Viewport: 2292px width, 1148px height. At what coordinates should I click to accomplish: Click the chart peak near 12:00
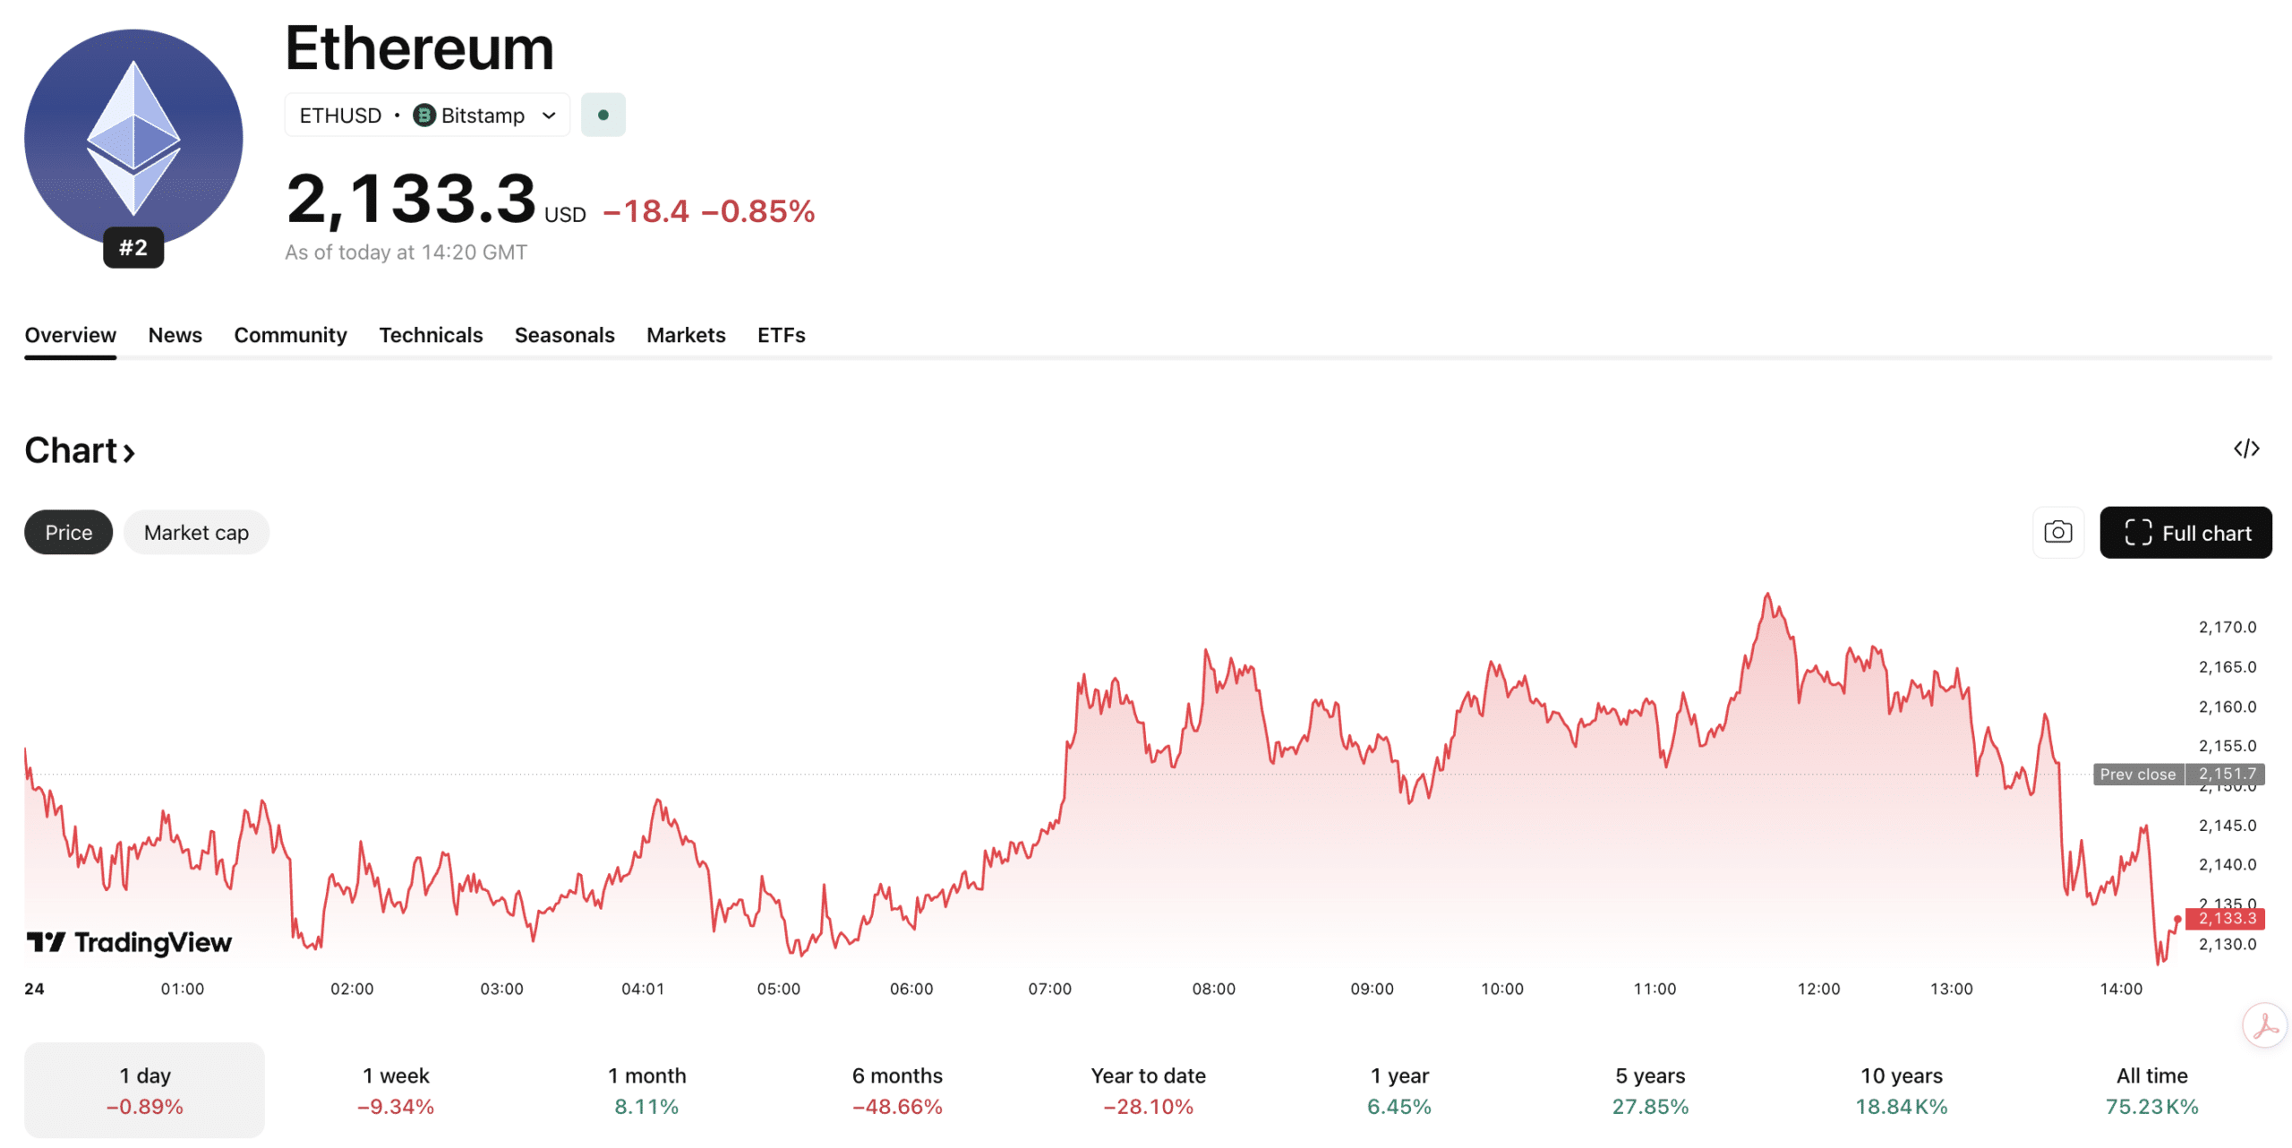(1767, 594)
